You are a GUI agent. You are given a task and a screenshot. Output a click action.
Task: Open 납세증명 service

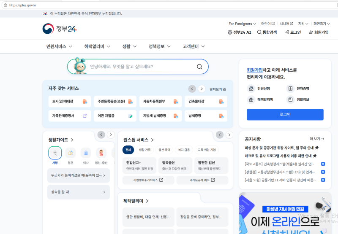(206, 116)
